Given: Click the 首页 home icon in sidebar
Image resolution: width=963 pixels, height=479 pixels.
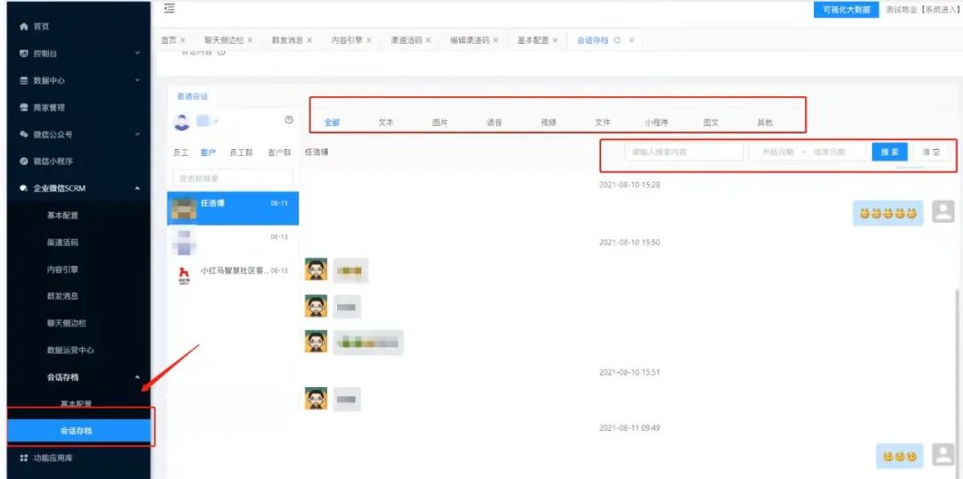Looking at the screenshot, I should click(x=24, y=27).
